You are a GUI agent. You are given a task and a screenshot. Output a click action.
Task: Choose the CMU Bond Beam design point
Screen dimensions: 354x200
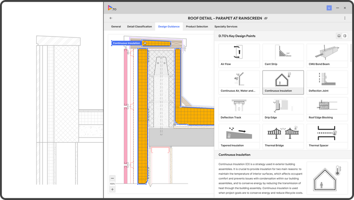(327, 56)
